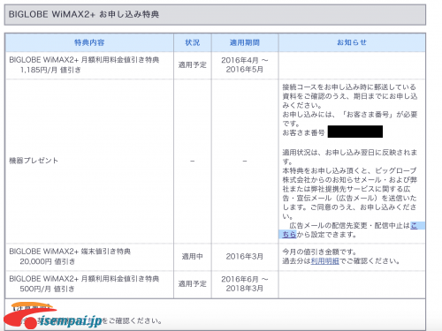442x331 pixels.
Task: Select the 接続コースをお申し込み時に notice text
Action: [350, 96]
